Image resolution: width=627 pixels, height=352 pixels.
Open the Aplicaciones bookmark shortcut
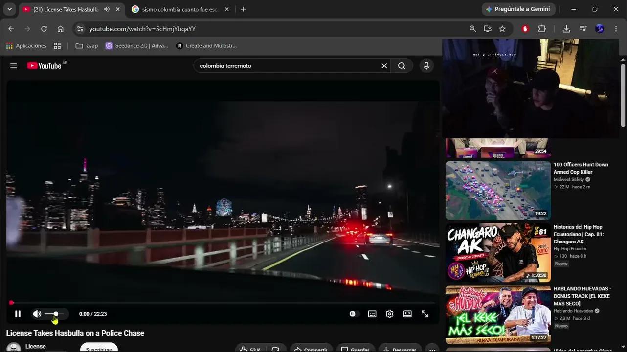tap(26, 45)
